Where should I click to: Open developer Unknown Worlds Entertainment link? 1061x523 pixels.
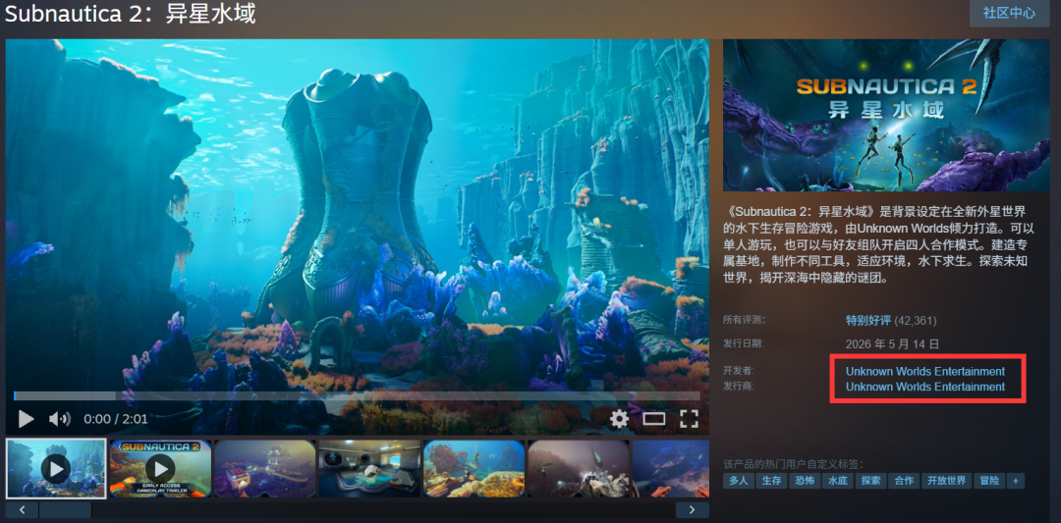click(x=925, y=371)
